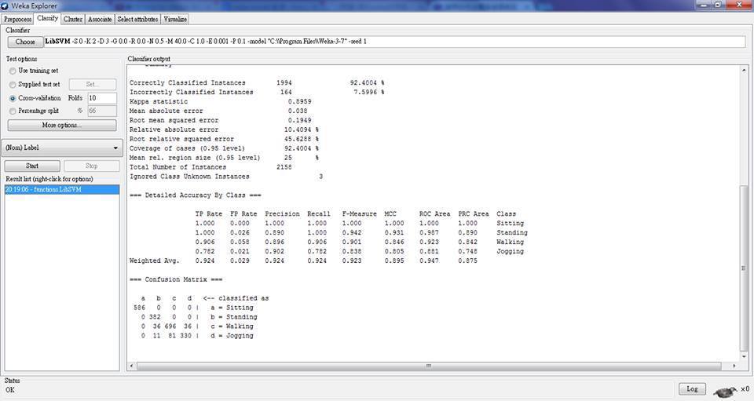Open the Visualize tab
Image resolution: width=754 pixels, height=401 pixels.
point(175,19)
